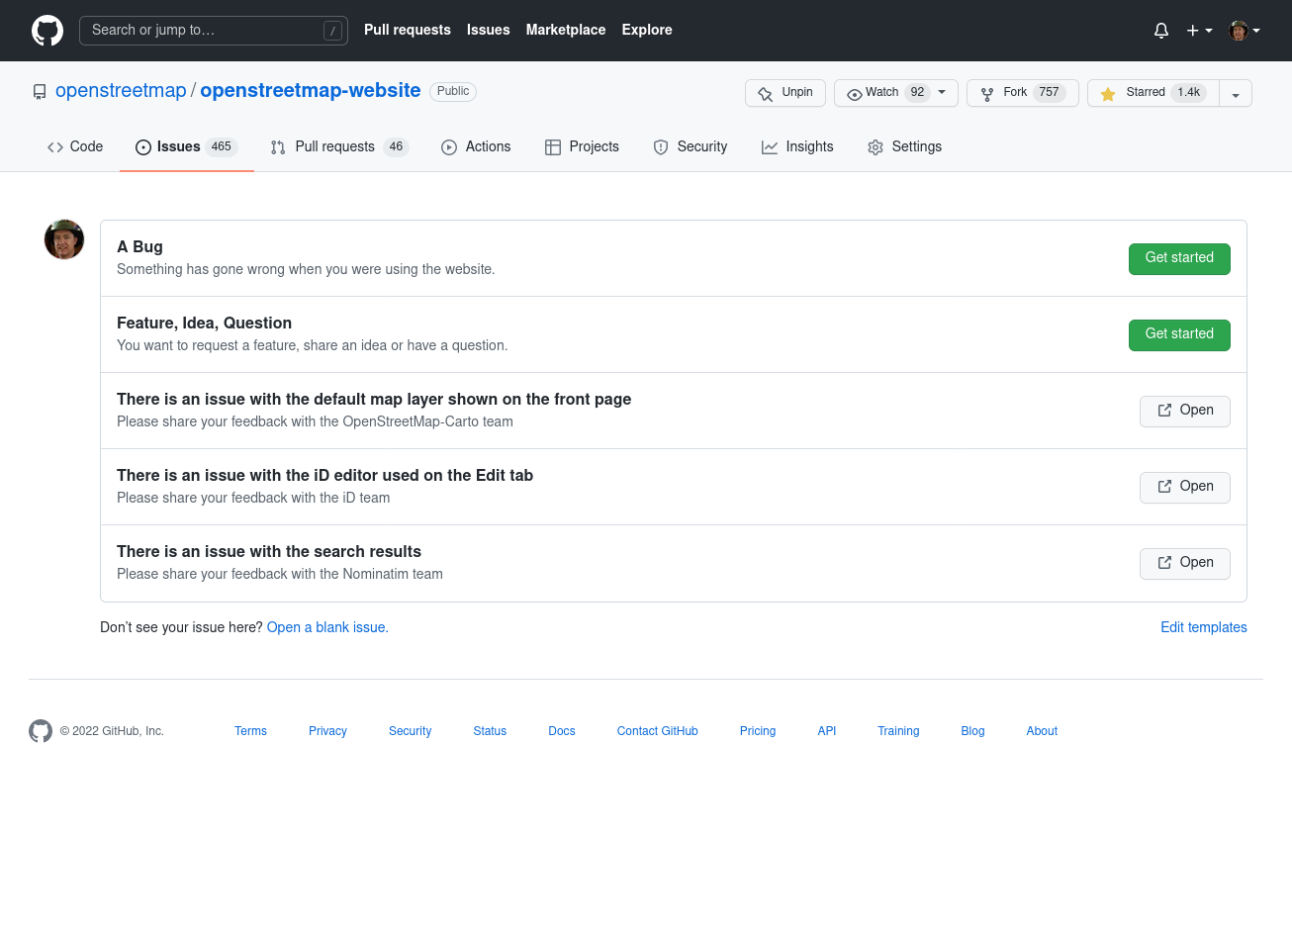Open the openstreetmap-website repository link
Viewport: 1292px width, 930px height.
coord(311,90)
